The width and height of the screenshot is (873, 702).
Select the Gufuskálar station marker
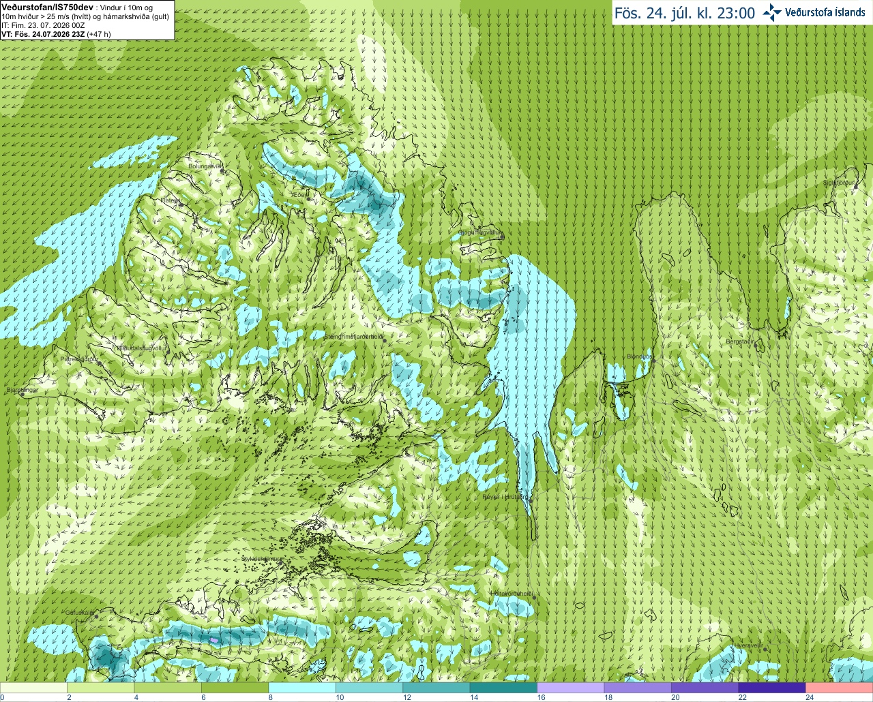coord(97,616)
